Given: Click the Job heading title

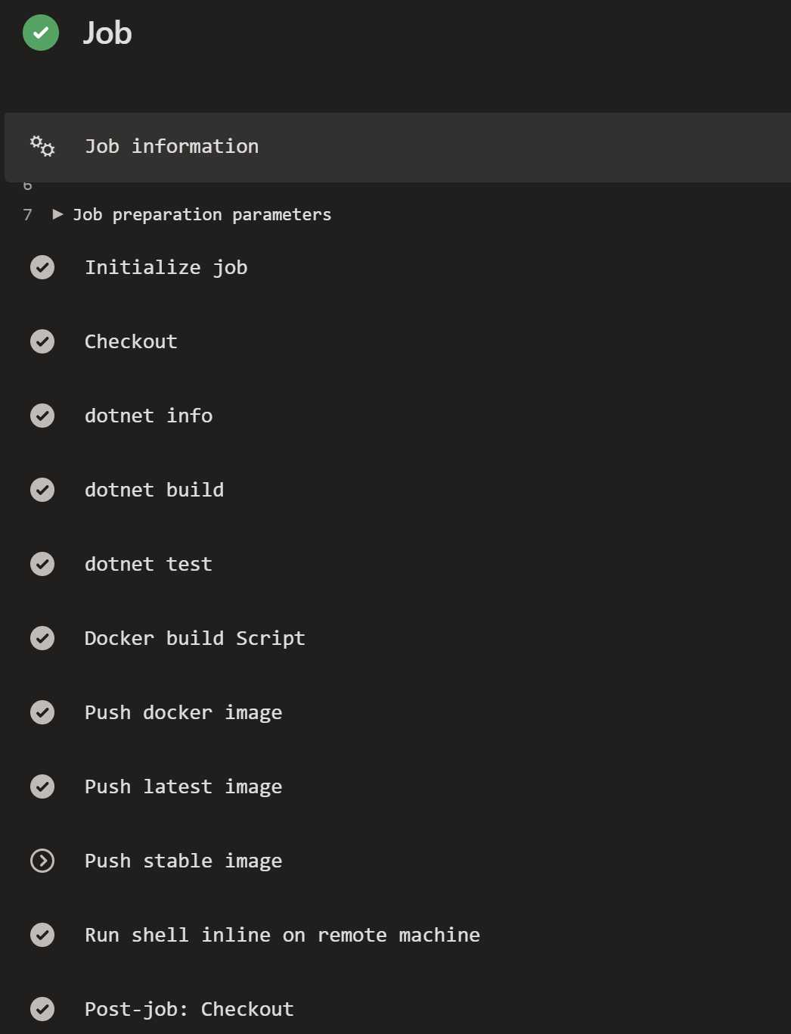Looking at the screenshot, I should [107, 33].
